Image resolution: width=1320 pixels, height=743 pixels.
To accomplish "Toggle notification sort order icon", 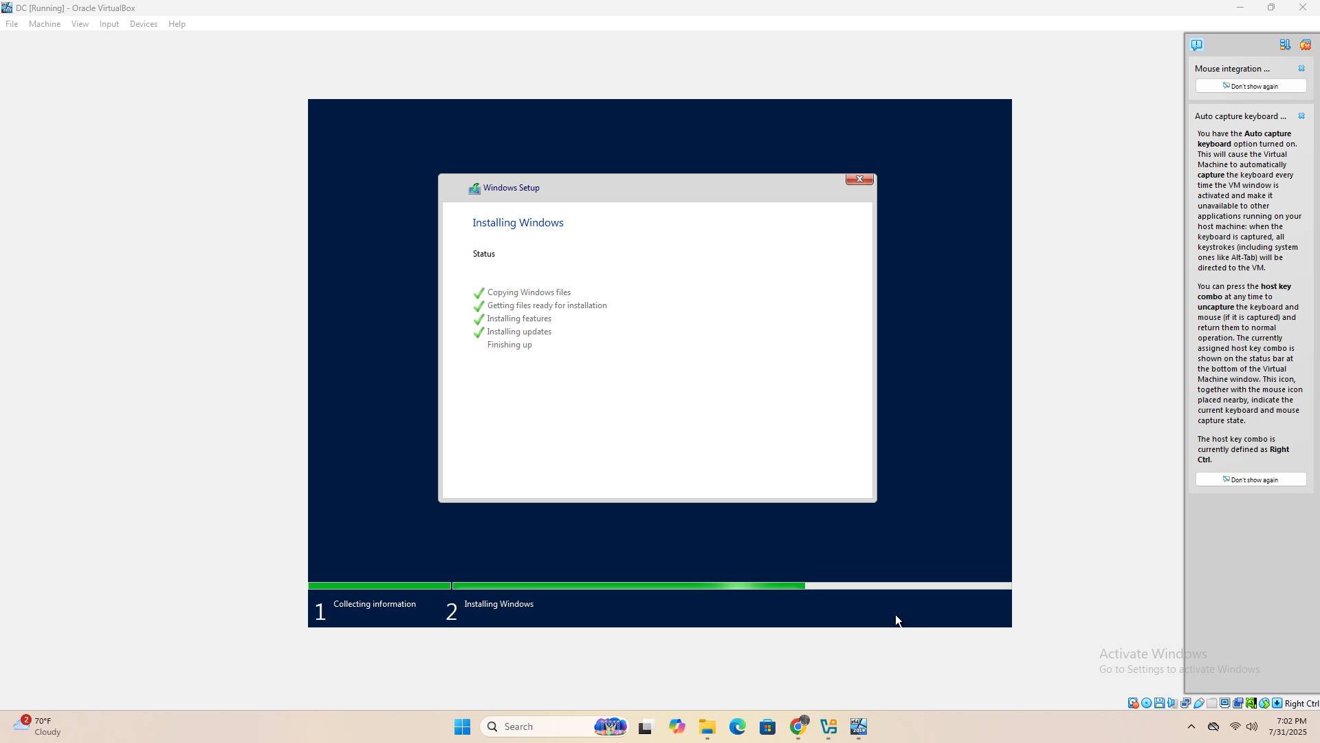I will [x=1284, y=45].
